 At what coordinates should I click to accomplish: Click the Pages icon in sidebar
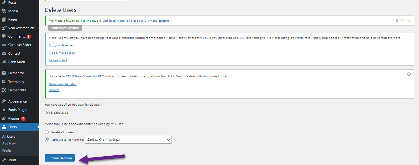[4, 19]
